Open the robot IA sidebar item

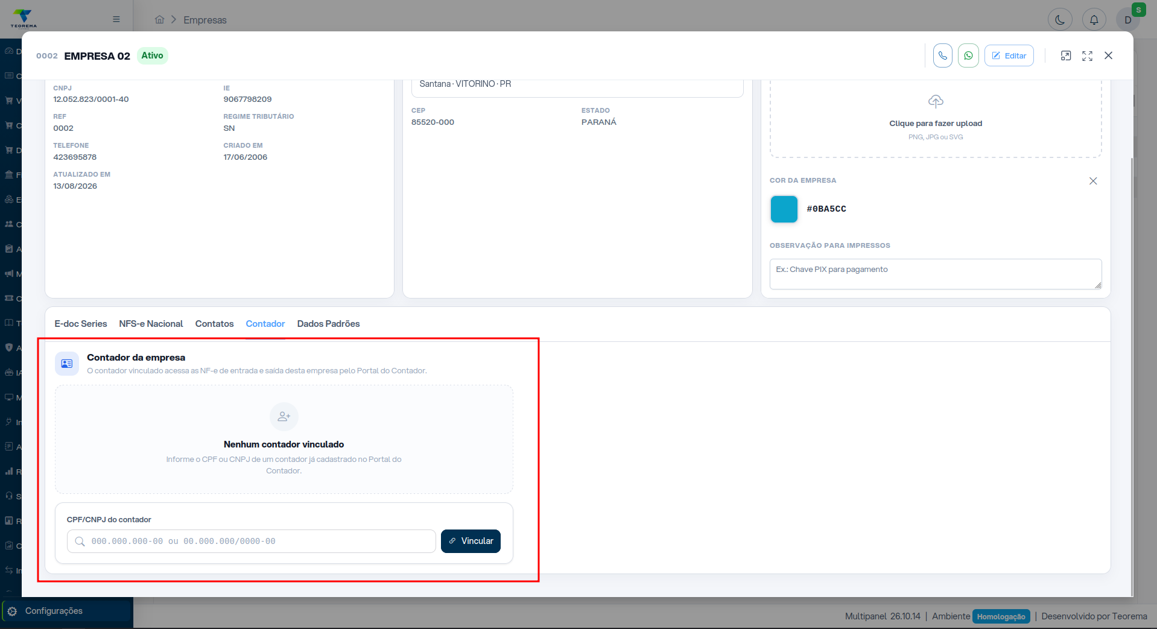tap(9, 373)
